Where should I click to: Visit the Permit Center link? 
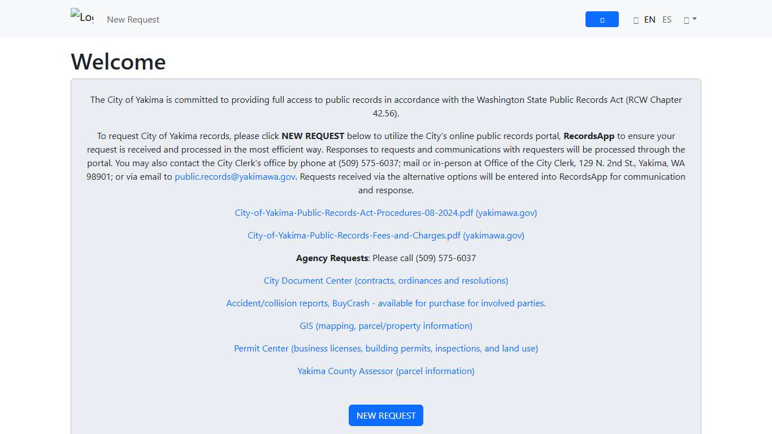pos(386,349)
